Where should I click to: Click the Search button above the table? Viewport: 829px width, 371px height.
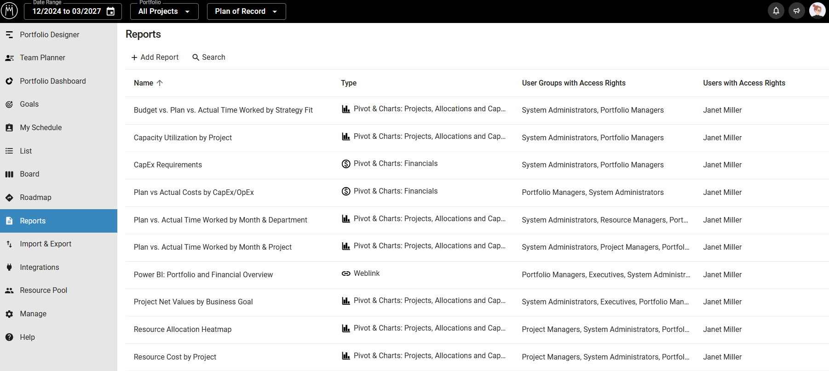pos(209,57)
